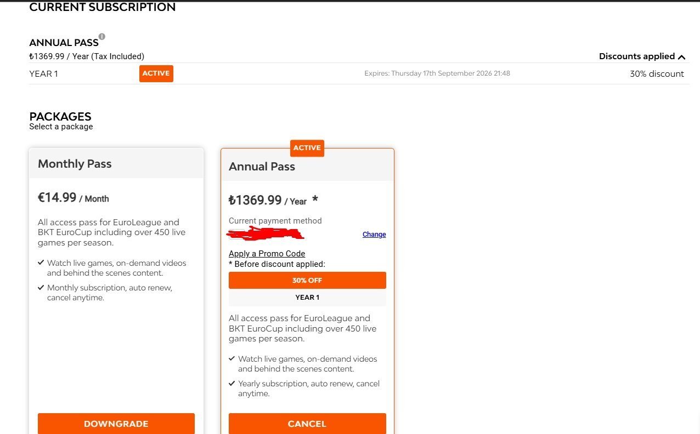
Task: Click the ACTIVE badge atop Annual Pass card
Action: tap(307, 148)
